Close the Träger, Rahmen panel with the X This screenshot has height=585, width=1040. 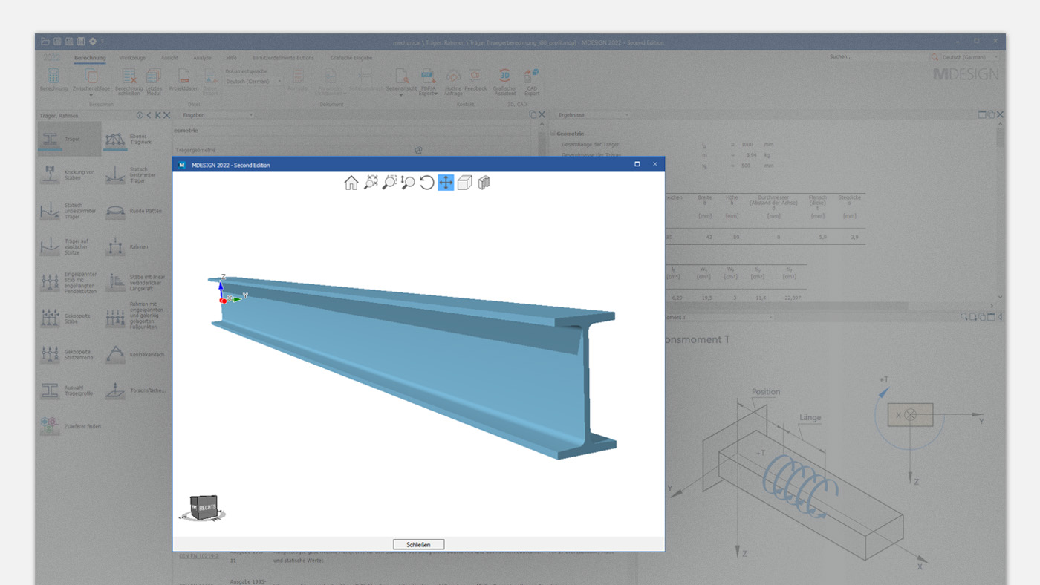tap(167, 115)
